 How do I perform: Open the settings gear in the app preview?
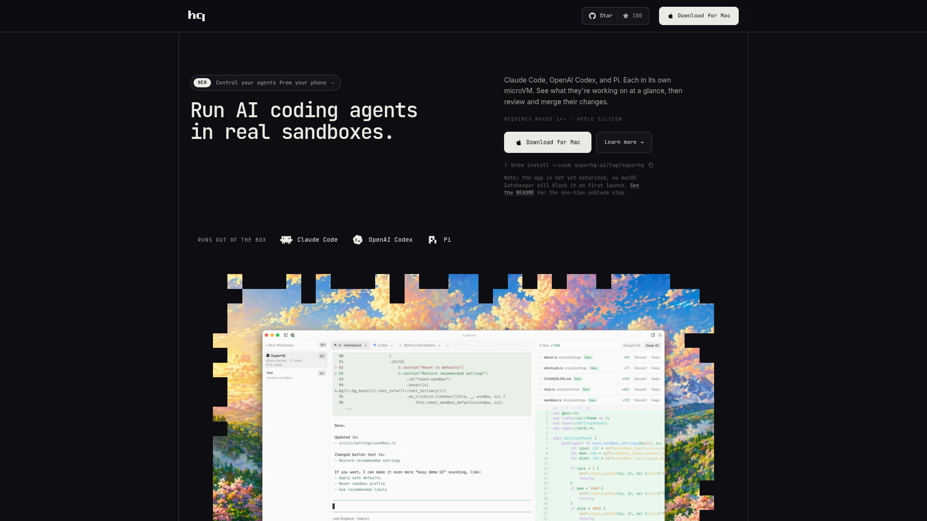click(660, 335)
